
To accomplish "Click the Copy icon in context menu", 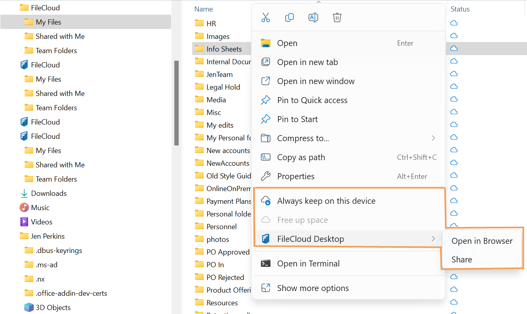I will [290, 17].
